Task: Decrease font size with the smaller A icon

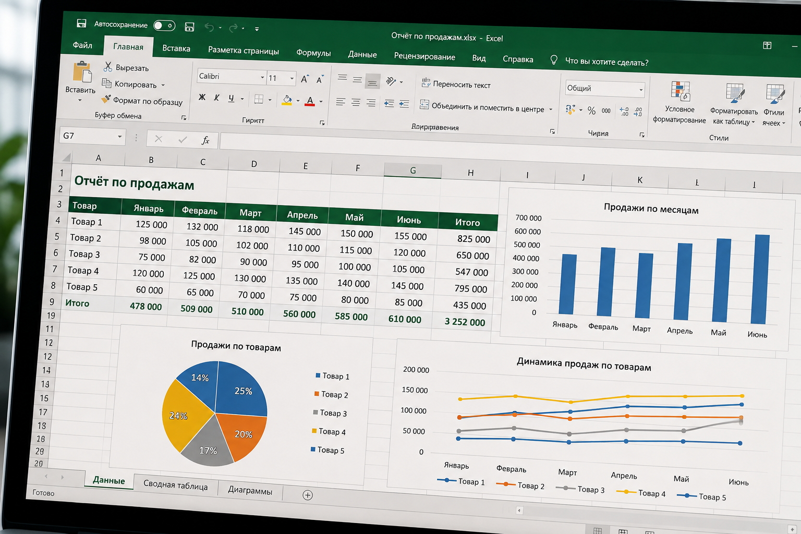Action: point(320,80)
